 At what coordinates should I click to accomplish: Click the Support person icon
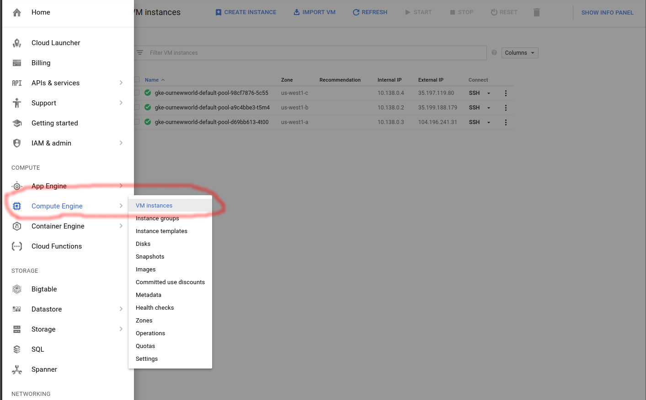pos(17,103)
